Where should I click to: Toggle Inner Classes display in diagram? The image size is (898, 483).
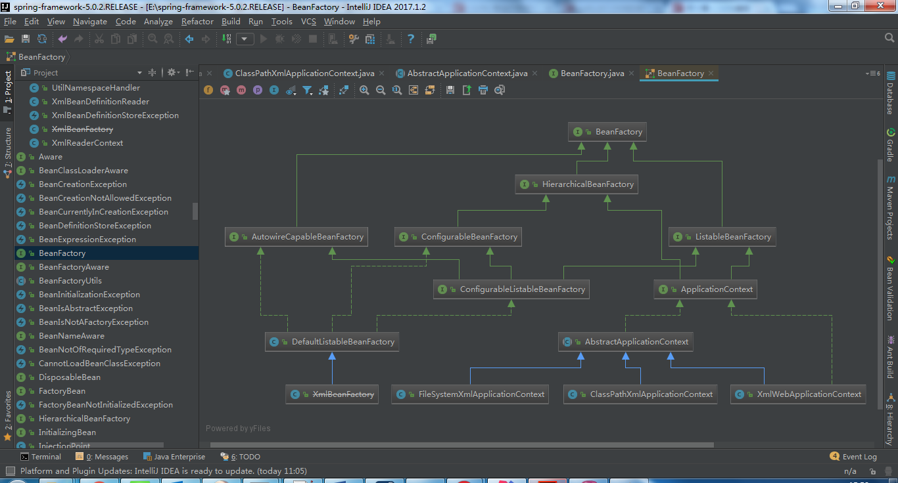point(274,90)
